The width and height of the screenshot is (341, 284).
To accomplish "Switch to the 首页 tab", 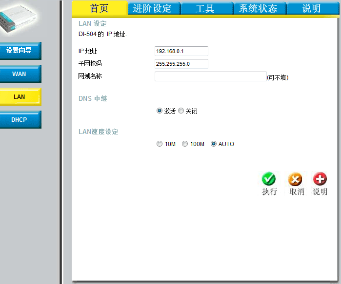I will click(x=100, y=8).
